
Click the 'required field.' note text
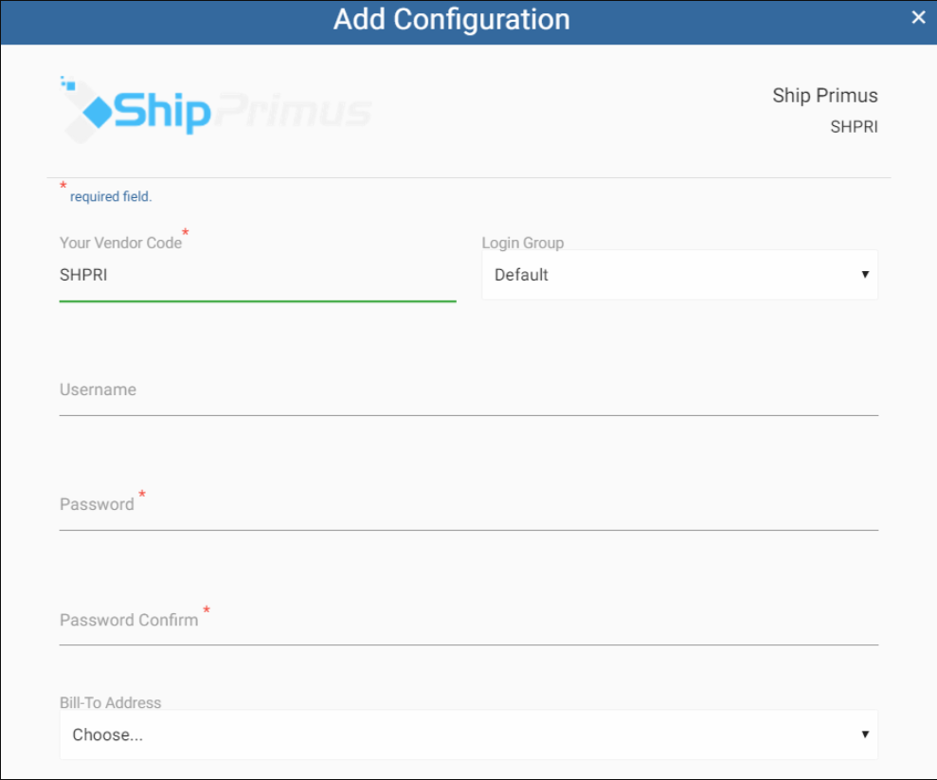click(x=111, y=196)
